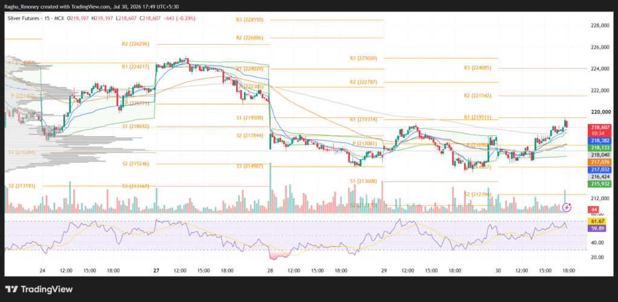The width and height of the screenshot is (618, 302).
Task: Click the R1 (219511) pivot label
Action: click(477, 118)
